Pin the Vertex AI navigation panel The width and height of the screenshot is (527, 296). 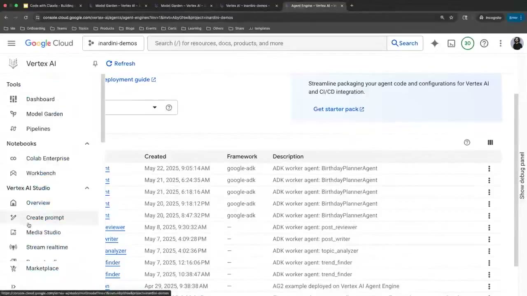pyautogui.click(x=95, y=64)
